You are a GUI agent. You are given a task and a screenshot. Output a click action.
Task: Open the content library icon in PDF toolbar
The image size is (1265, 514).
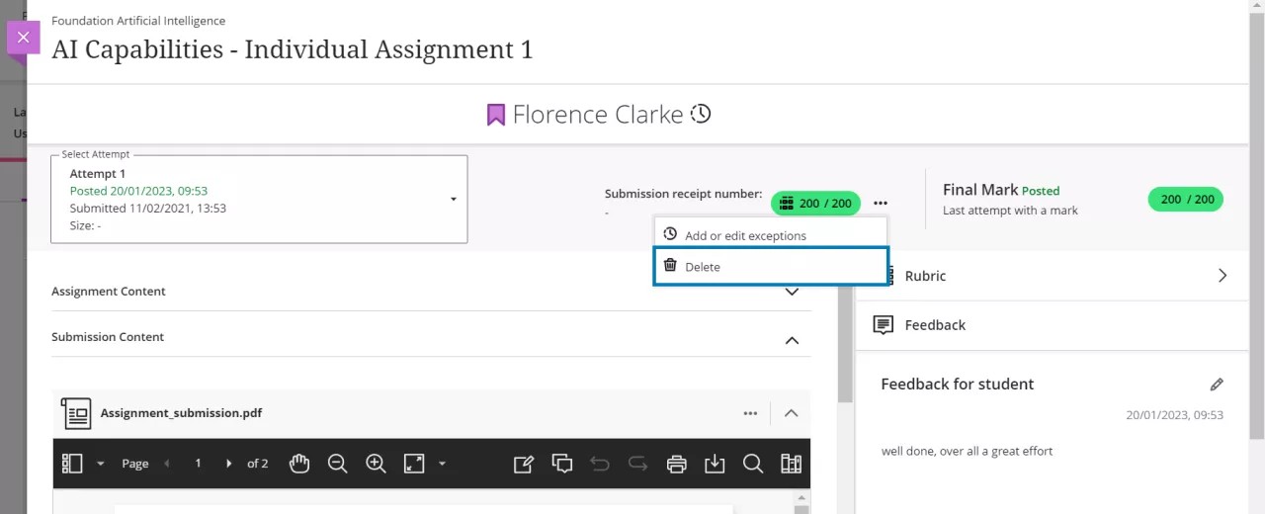tap(791, 464)
